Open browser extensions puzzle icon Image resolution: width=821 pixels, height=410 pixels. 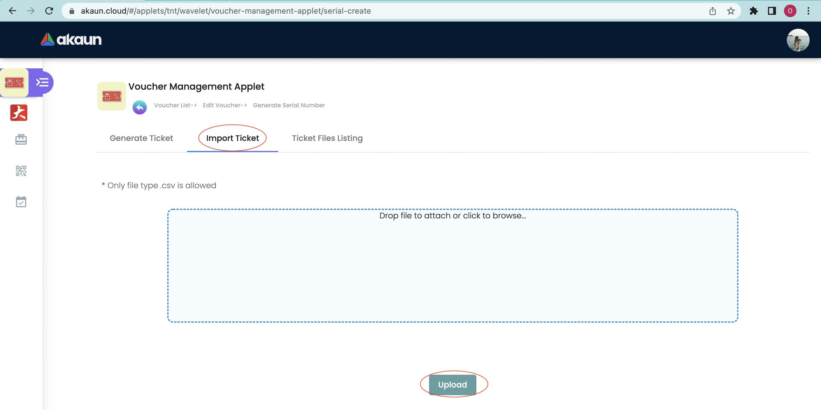pos(753,11)
